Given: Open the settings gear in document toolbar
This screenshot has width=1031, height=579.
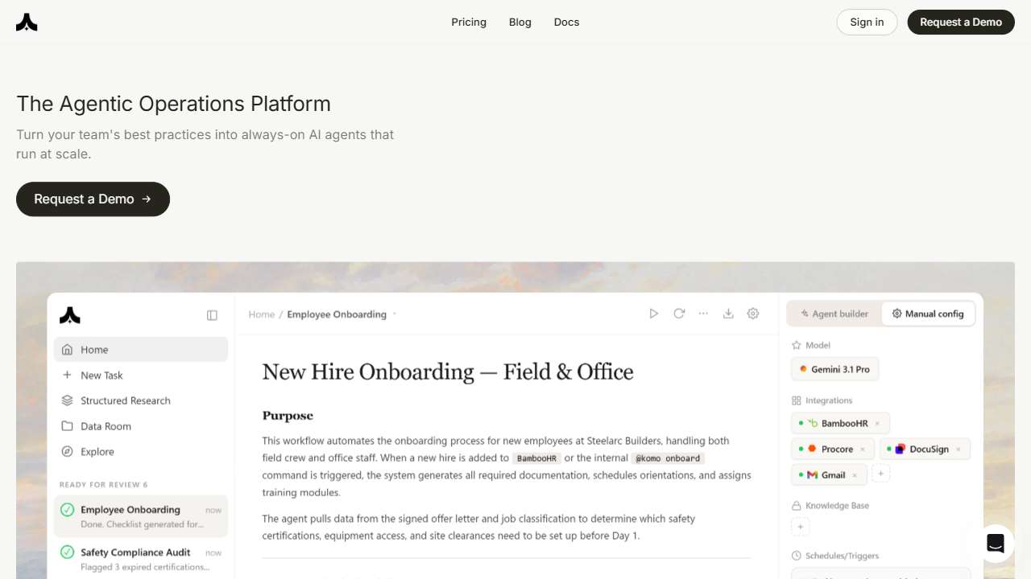Looking at the screenshot, I should [753, 314].
